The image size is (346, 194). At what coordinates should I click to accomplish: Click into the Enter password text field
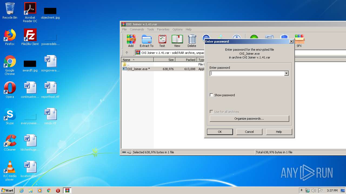tap(247, 73)
